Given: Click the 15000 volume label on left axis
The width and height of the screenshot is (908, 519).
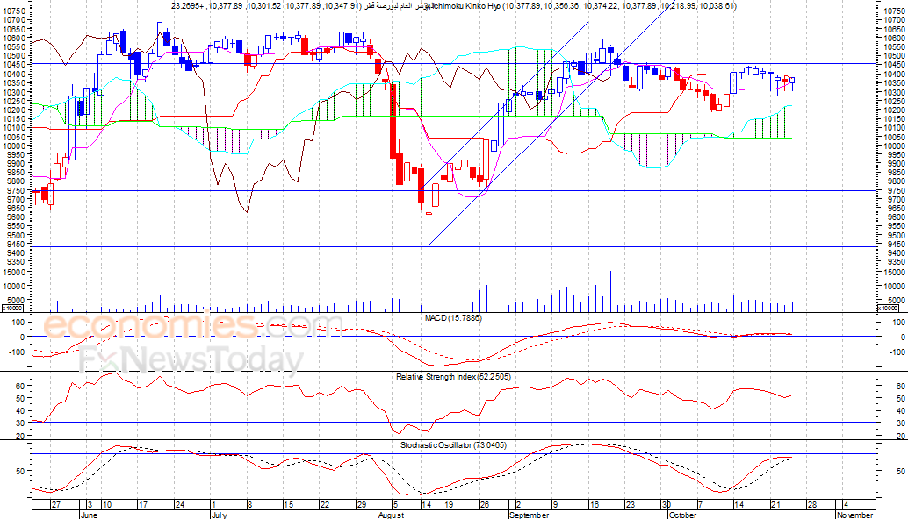Looking at the screenshot, I should [16, 272].
